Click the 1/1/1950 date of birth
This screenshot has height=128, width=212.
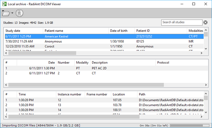click(x=116, y=47)
